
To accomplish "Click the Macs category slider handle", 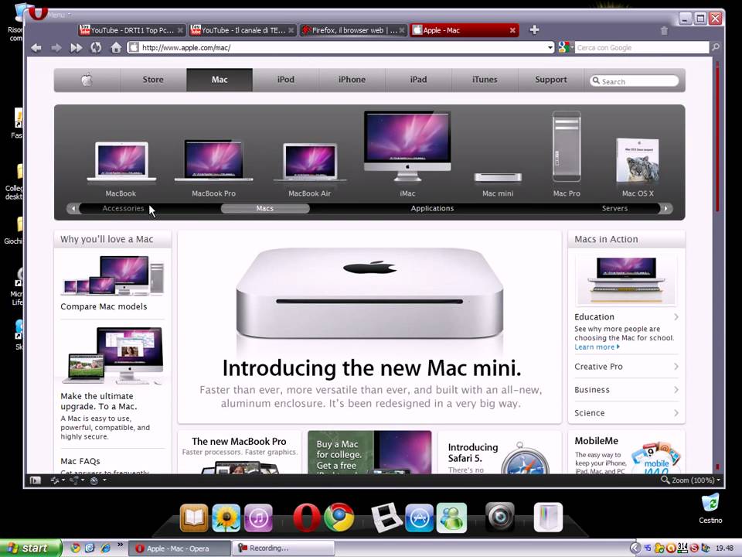I will click(265, 208).
